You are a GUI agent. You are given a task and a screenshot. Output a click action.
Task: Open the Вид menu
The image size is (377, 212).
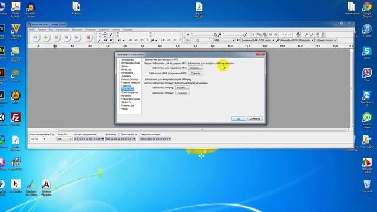coord(51,29)
